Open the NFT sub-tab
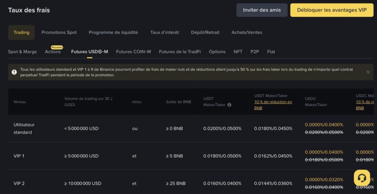This screenshot has height=194, width=377. coord(238,52)
